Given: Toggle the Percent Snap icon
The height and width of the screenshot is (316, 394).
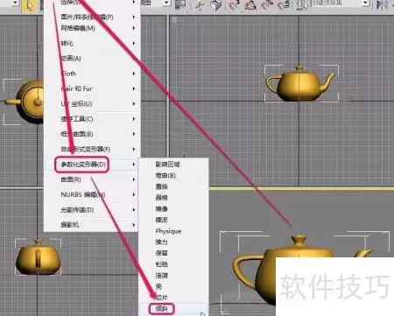Looking at the screenshot, I should pyautogui.click(x=267, y=5).
